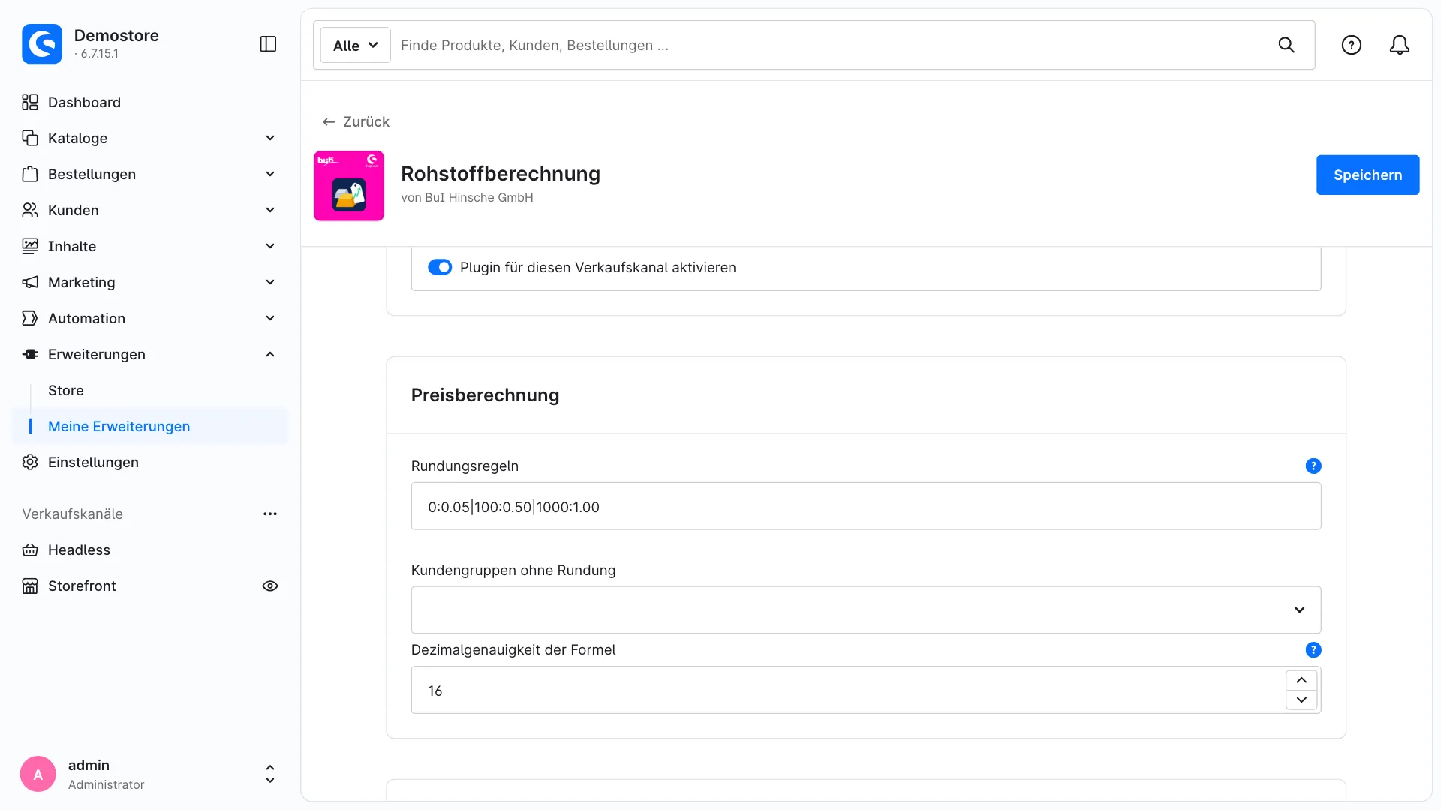
Task: Increase decimal precision with up arrow
Action: click(x=1301, y=680)
